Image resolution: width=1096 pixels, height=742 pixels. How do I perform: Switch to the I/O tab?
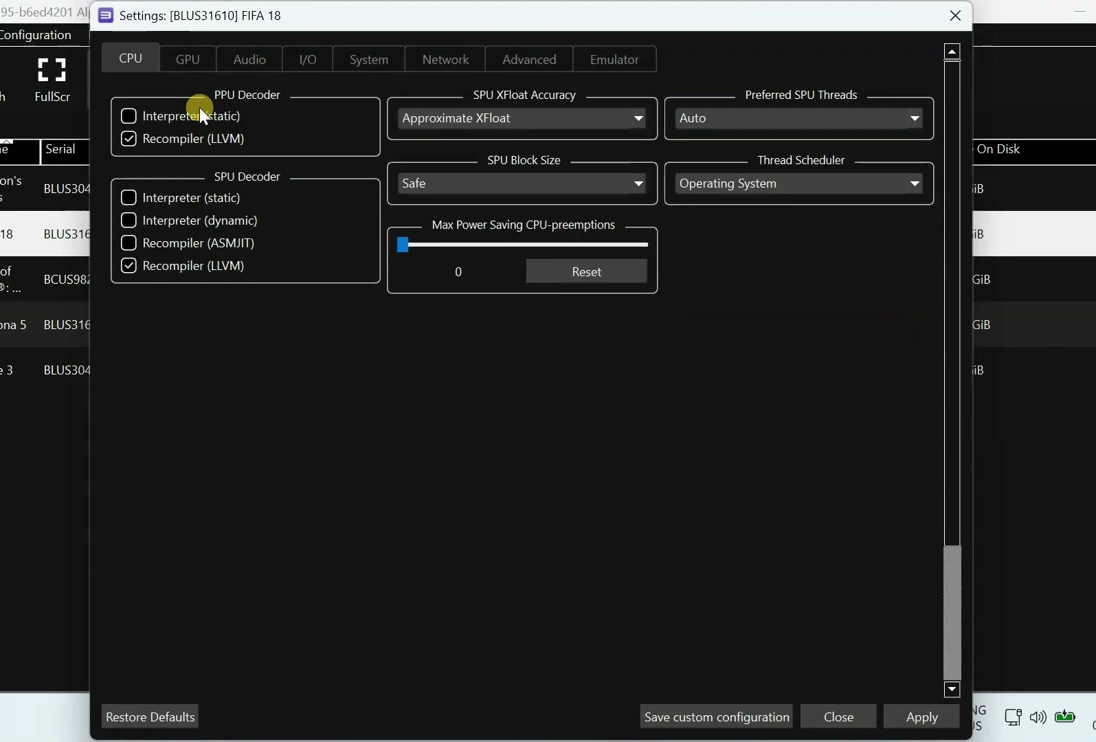pos(308,60)
